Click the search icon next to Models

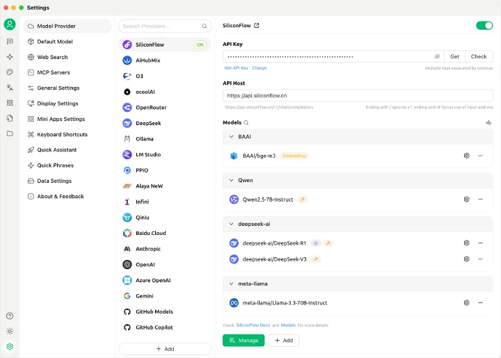click(x=246, y=122)
